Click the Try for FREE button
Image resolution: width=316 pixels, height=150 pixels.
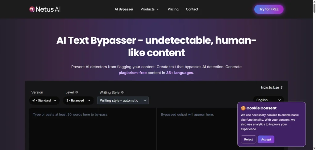[269, 9]
